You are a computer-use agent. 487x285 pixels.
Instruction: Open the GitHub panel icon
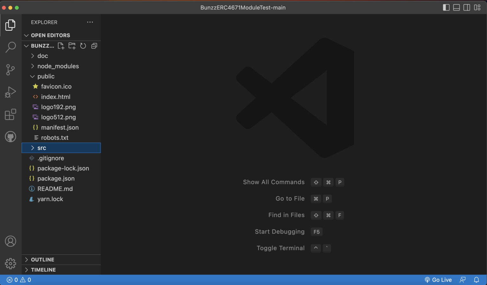10,137
